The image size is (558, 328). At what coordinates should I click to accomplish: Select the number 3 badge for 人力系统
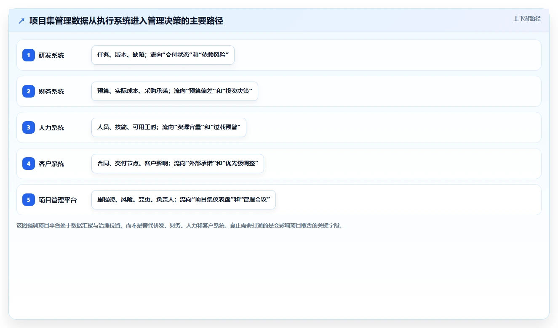(29, 127)
